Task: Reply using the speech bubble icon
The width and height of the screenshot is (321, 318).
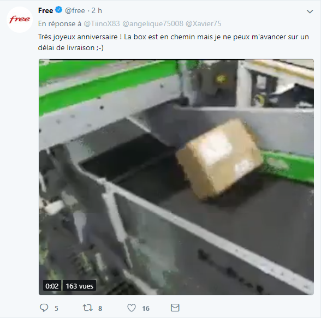Action: pos(44,308)
